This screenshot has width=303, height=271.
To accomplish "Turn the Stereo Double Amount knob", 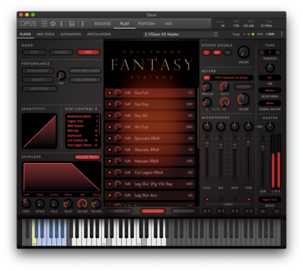I will pyautogui.click(x=244, y=52).
